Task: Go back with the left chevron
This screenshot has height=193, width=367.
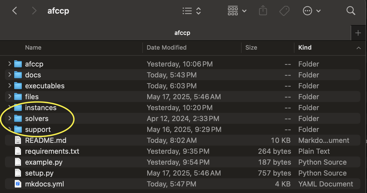Action: tap(15, 11)
